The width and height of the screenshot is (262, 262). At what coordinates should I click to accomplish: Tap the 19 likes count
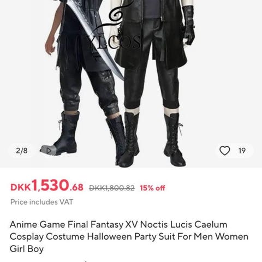point(242,151)
